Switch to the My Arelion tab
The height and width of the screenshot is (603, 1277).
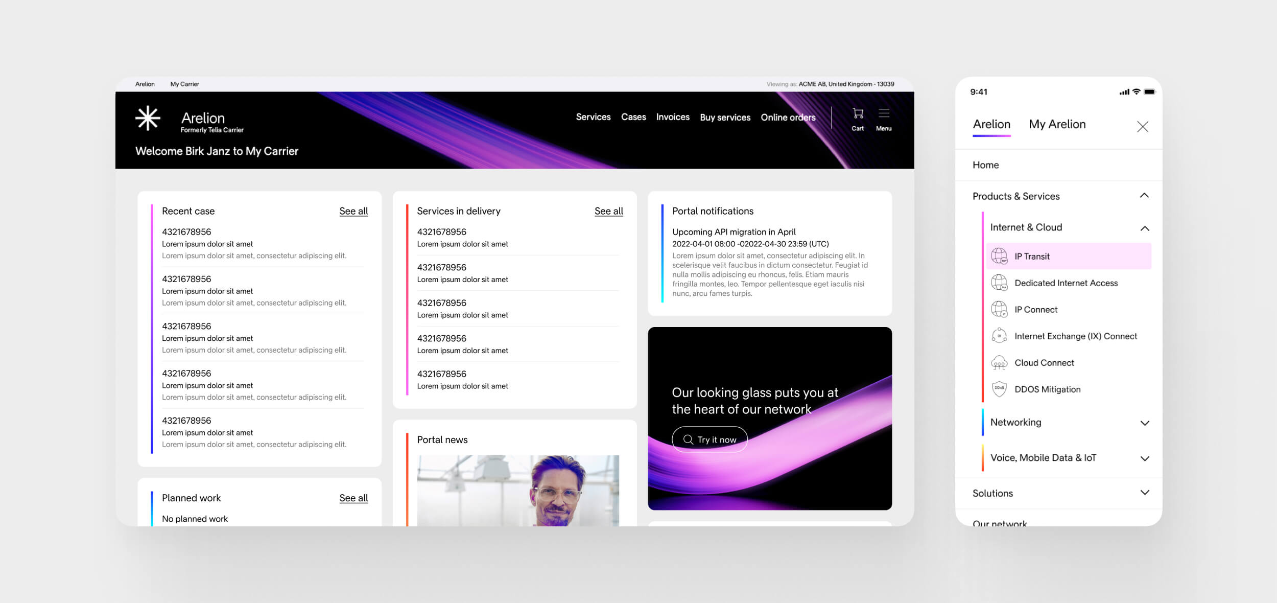1057,124
